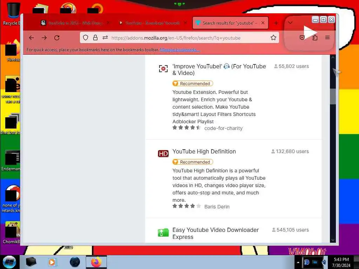Open the ChomikBox desktop icon
359x269 pixels.
pos(12,233)
